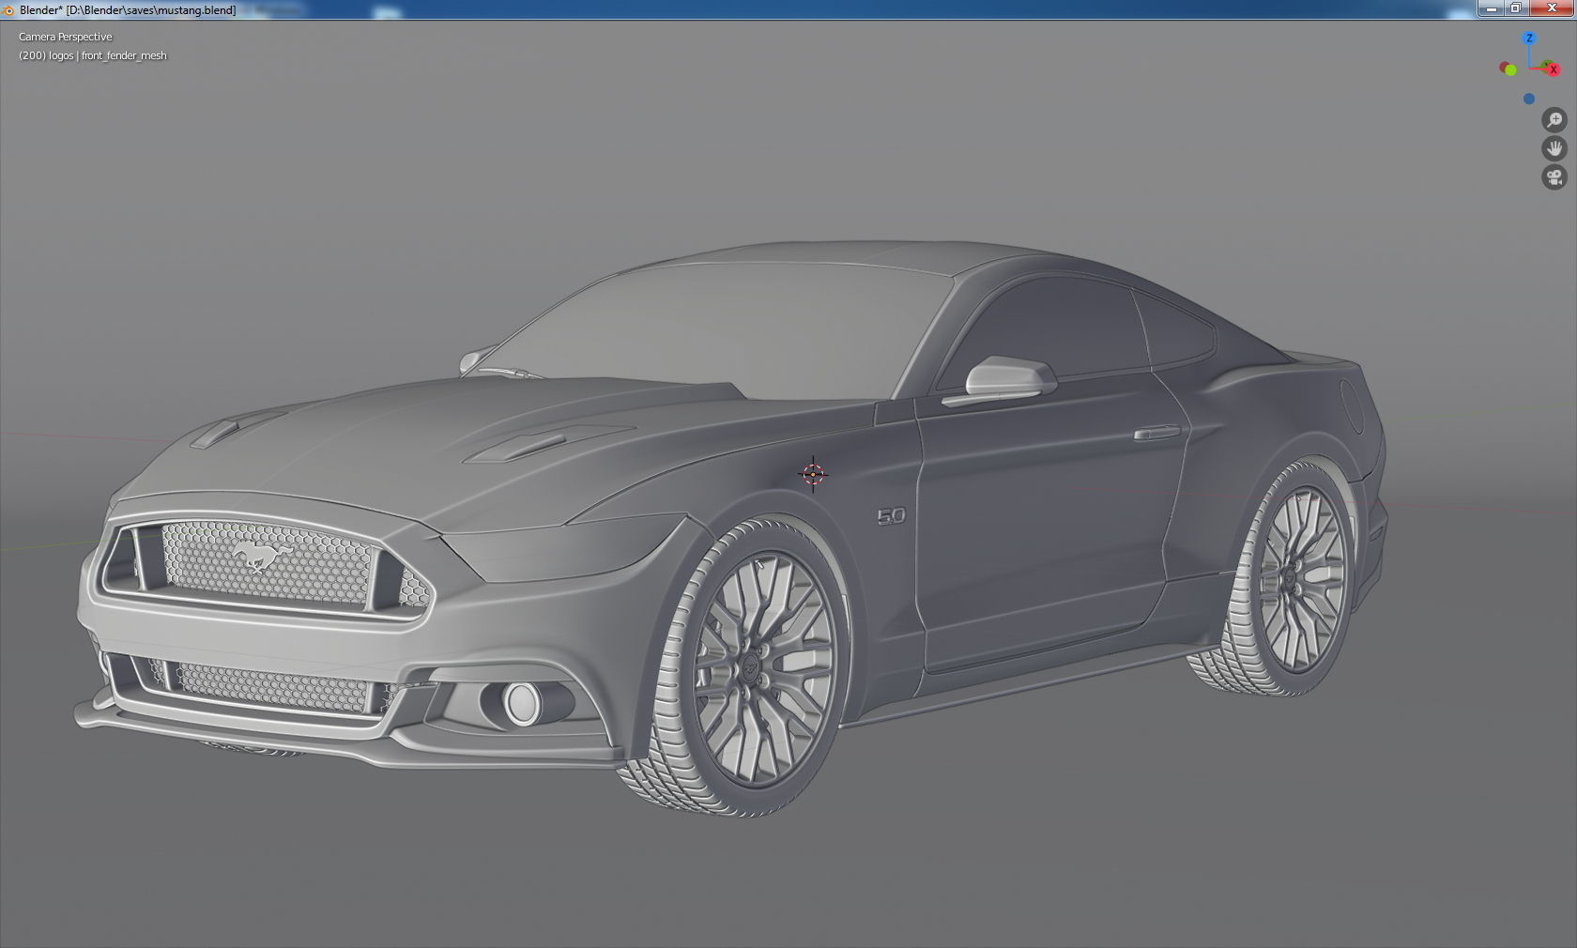Click the title bar text mustang.blend

196,9
